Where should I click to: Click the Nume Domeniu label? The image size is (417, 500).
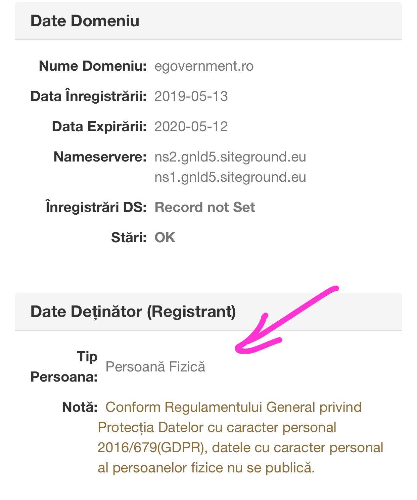(93, 66)
